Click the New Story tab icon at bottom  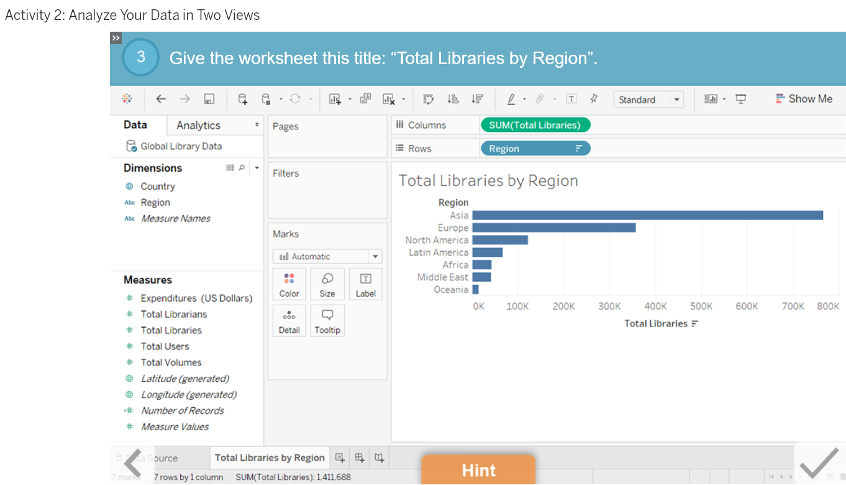click(379, 458)
